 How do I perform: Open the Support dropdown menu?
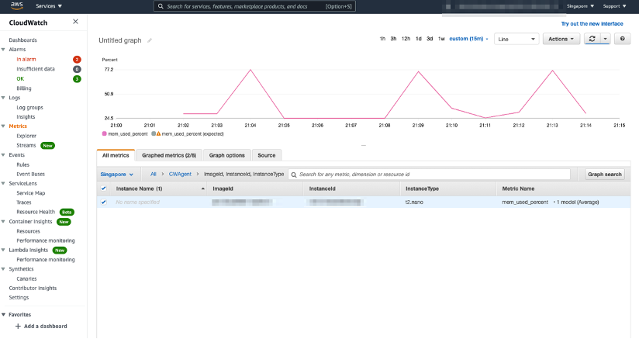[x=614, y=6]
